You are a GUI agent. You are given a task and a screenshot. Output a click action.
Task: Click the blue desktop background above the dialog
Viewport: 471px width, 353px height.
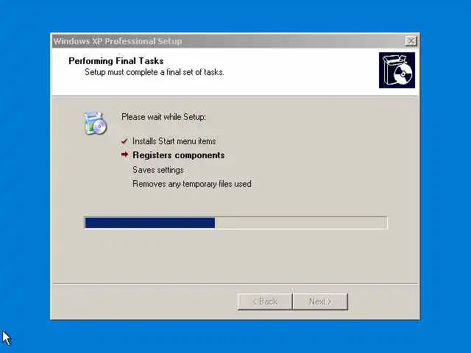click(235, 15)
